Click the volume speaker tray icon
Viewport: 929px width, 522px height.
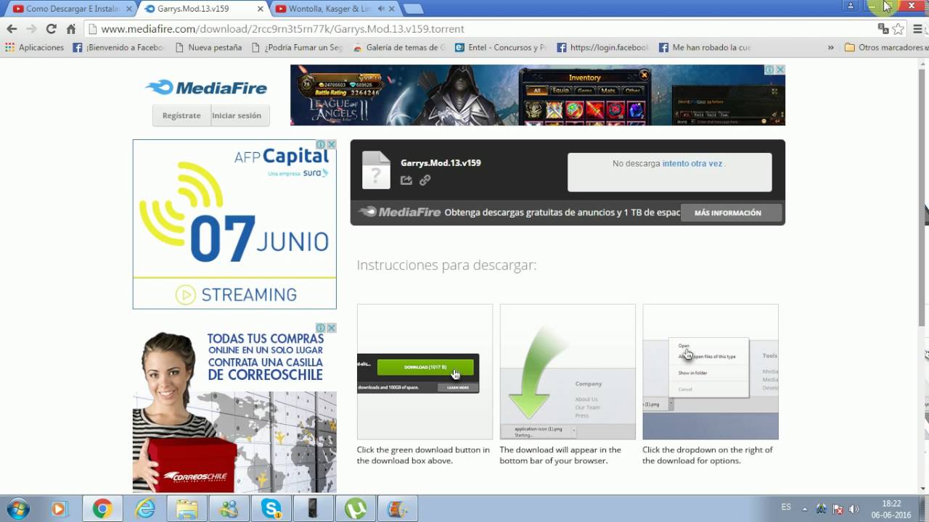pos(854,509)
